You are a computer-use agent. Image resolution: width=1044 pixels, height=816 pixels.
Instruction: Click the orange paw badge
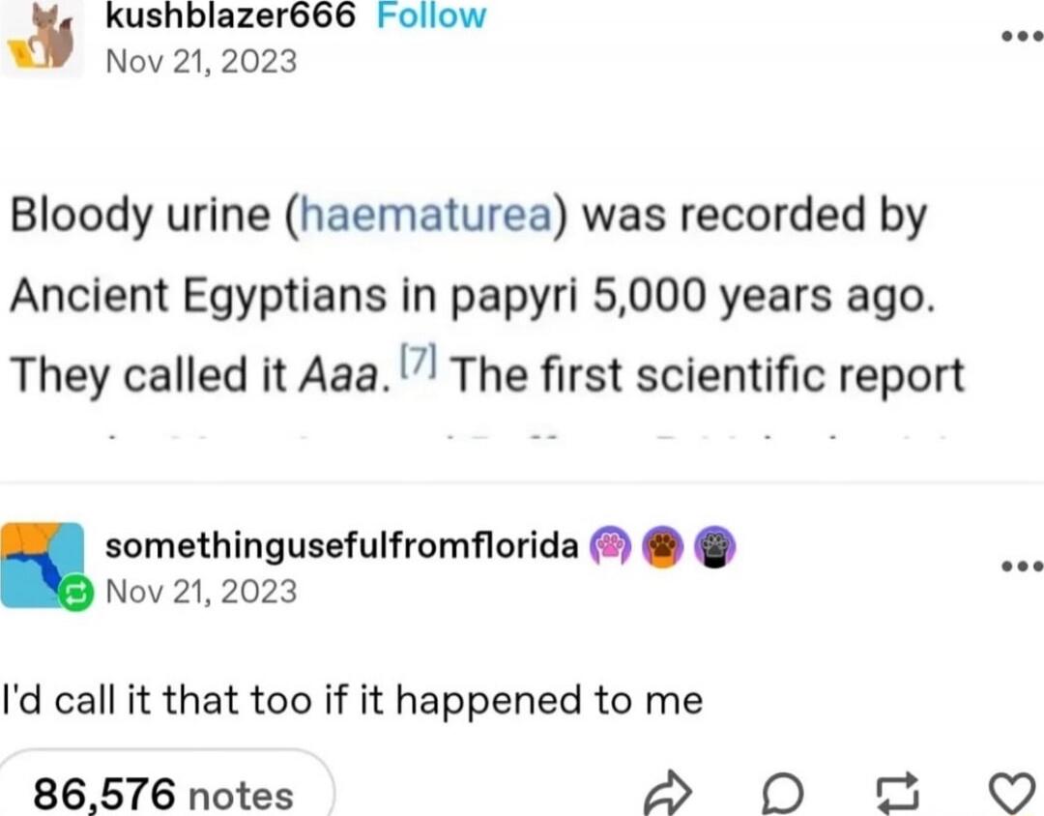[661, 548]
